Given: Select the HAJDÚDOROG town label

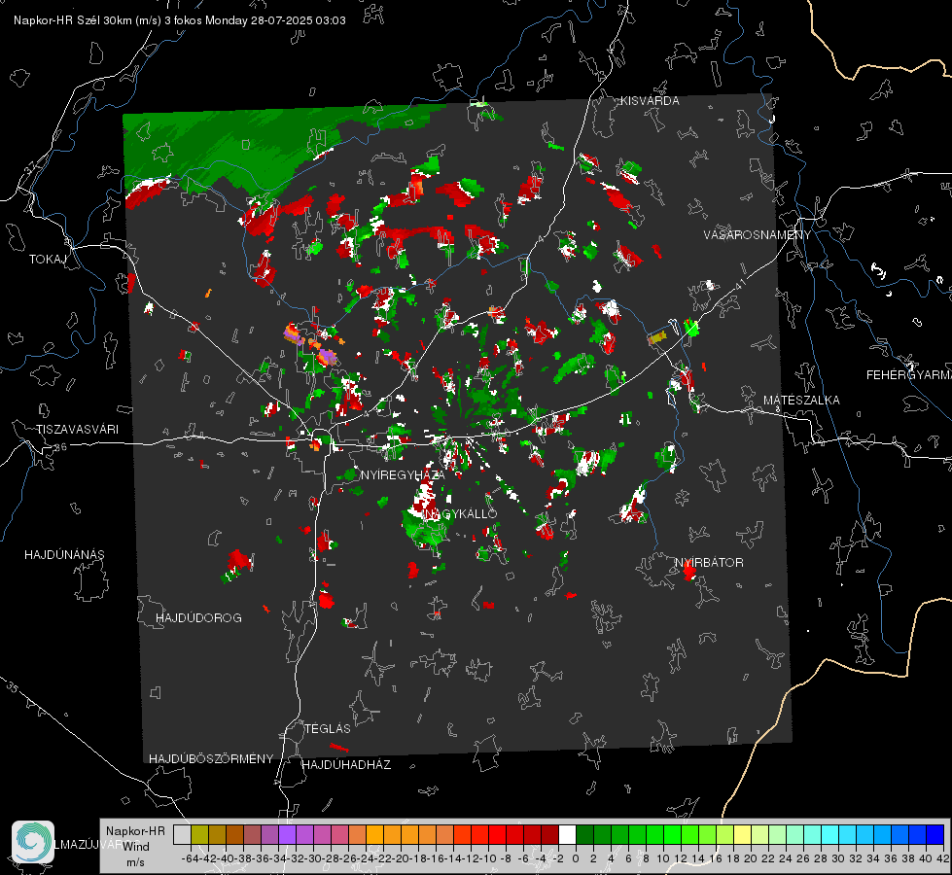Looking at the screenshot, I should [198, 618].
